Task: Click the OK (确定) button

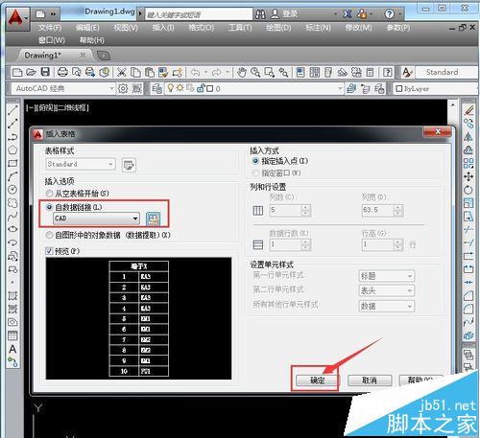Action: (317, 380)
